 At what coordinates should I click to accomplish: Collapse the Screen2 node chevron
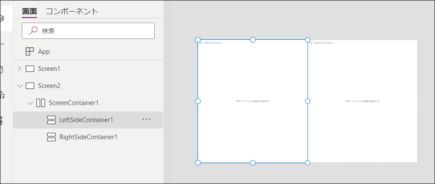(20, 86)
